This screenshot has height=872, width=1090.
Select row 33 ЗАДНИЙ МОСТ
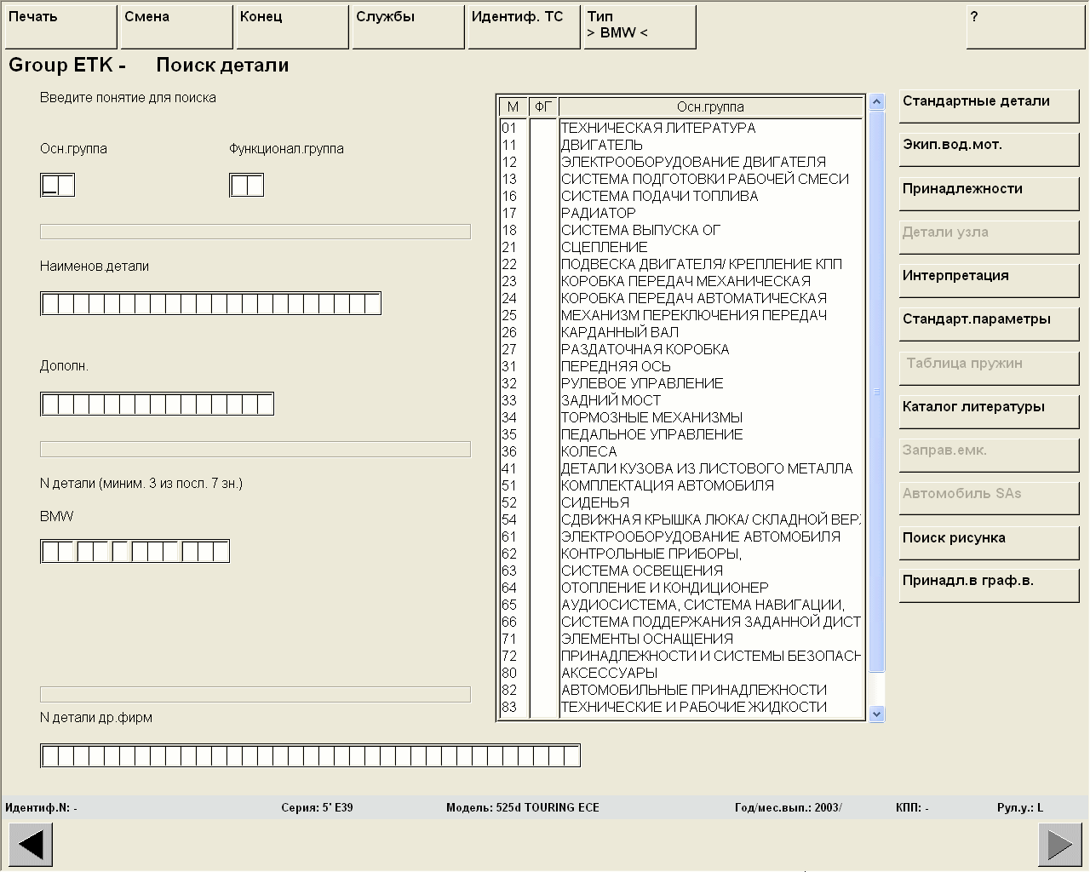tap(680, 400)
